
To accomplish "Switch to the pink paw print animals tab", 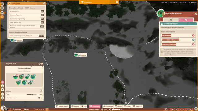I will (186, 20).
